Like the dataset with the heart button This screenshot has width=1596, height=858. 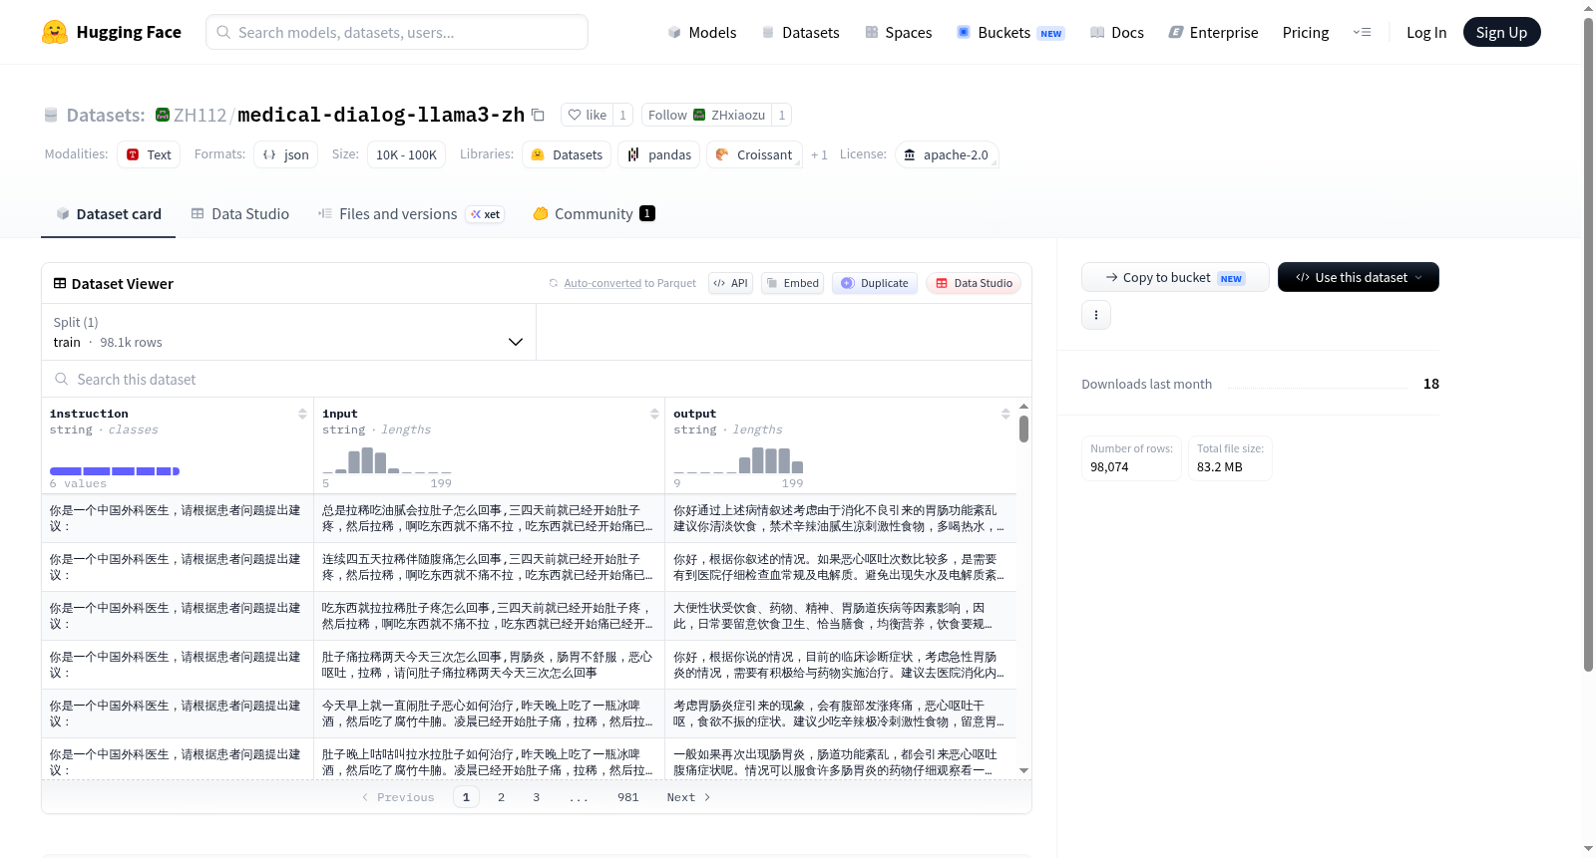(x=587, y=115)
